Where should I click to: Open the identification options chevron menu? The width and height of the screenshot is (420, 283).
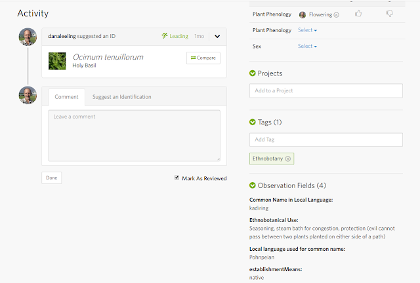[x=217, y=36]
